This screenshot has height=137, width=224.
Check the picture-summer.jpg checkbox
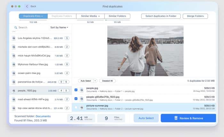tap(76, 107)
